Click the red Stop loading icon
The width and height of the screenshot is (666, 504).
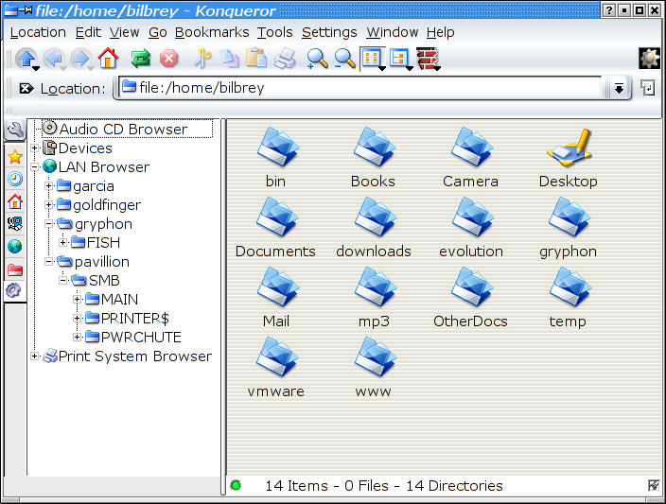tap(168, 59)
